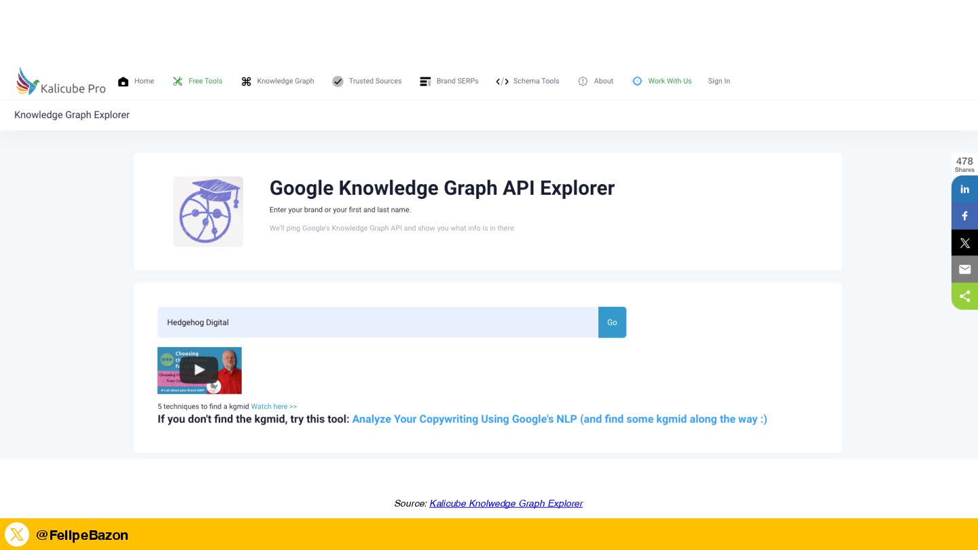This screenshot has height=550, width=978.
Task: Click the Work With Us circle icon
Action: (x=637, y=81)
